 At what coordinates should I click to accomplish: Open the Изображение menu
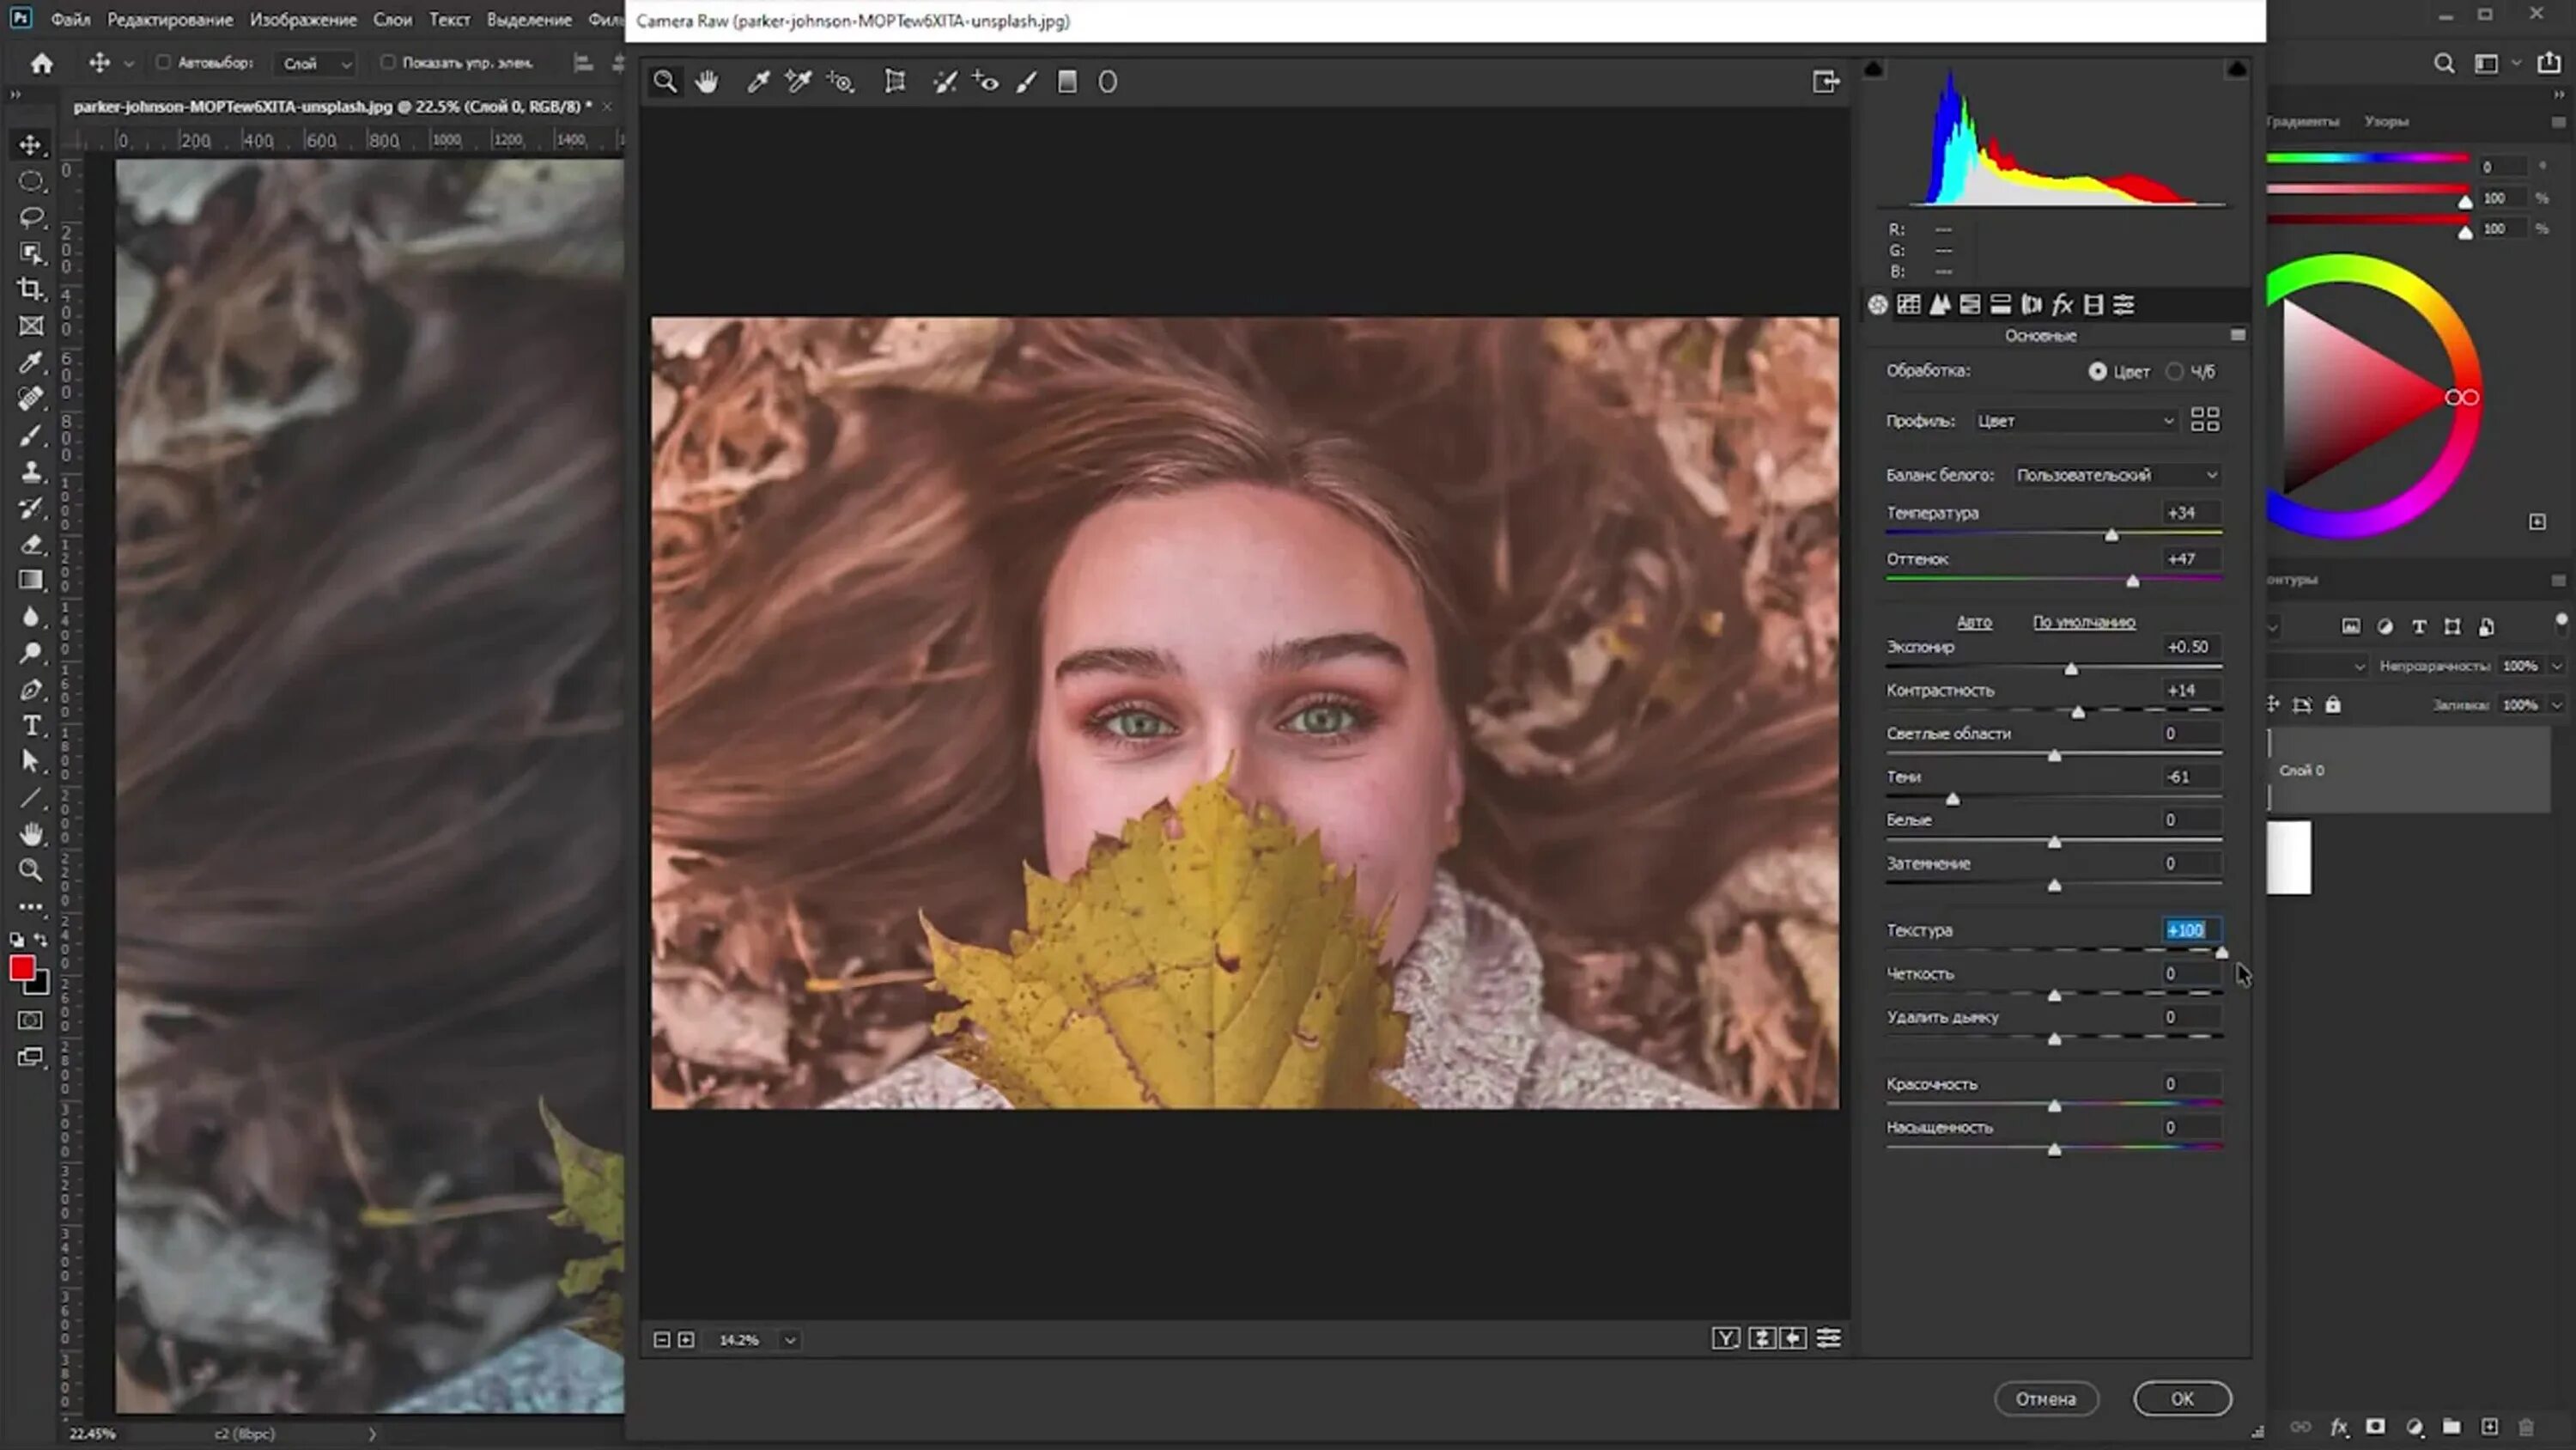pyautogui.click(x=303, y=19)
